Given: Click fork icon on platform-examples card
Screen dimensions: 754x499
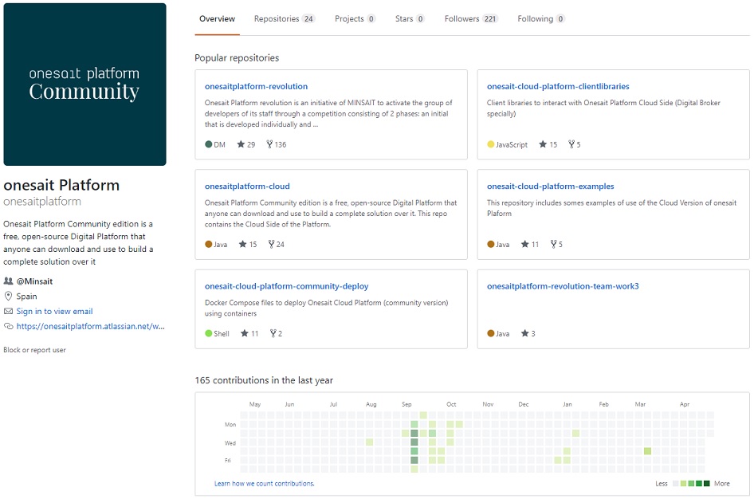Looking at the screenshot, I should 553,244.
